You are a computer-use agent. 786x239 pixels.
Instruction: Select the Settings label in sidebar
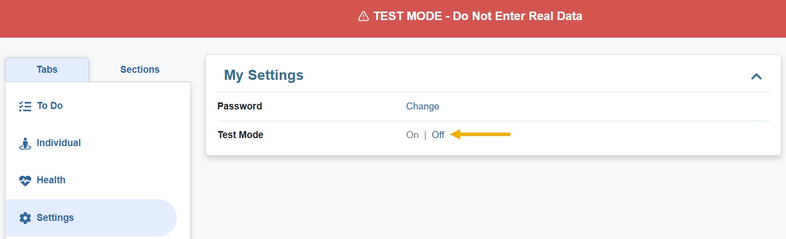tap(55, 218)
